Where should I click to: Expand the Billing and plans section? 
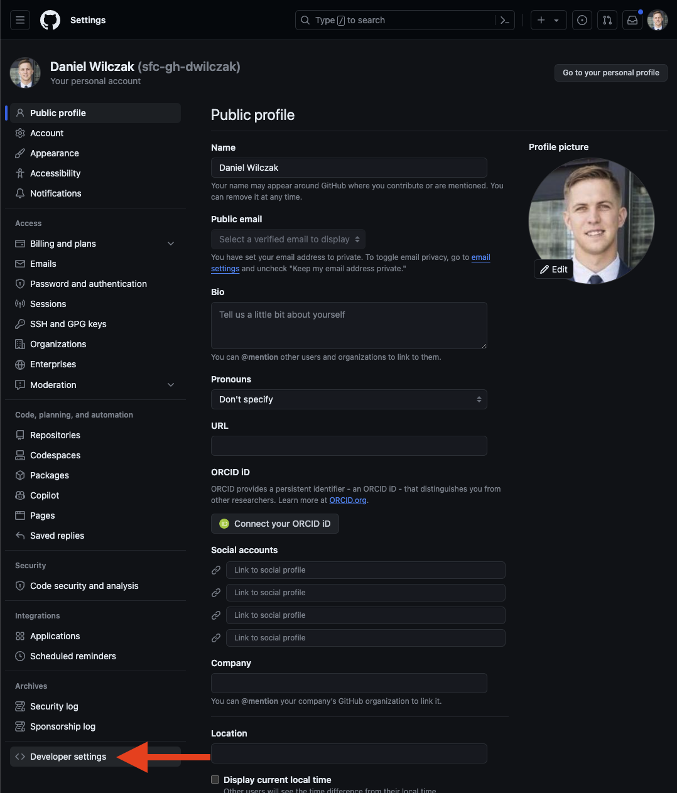[x=171, y=244]
